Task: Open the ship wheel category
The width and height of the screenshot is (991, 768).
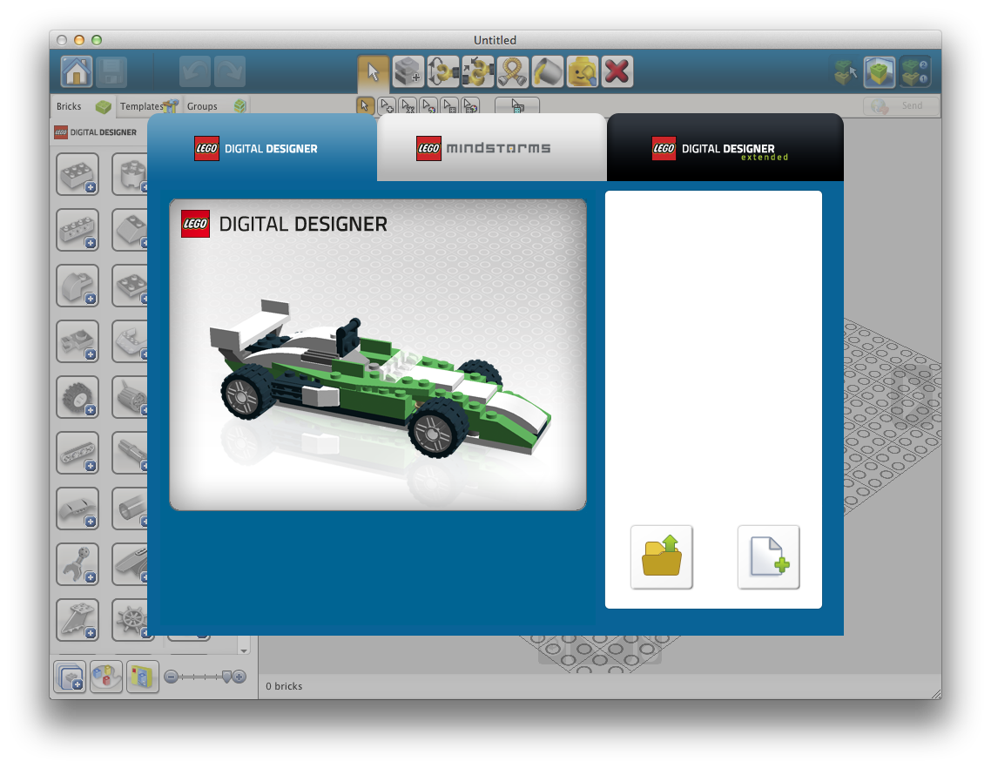Action: tap(131, 619)
